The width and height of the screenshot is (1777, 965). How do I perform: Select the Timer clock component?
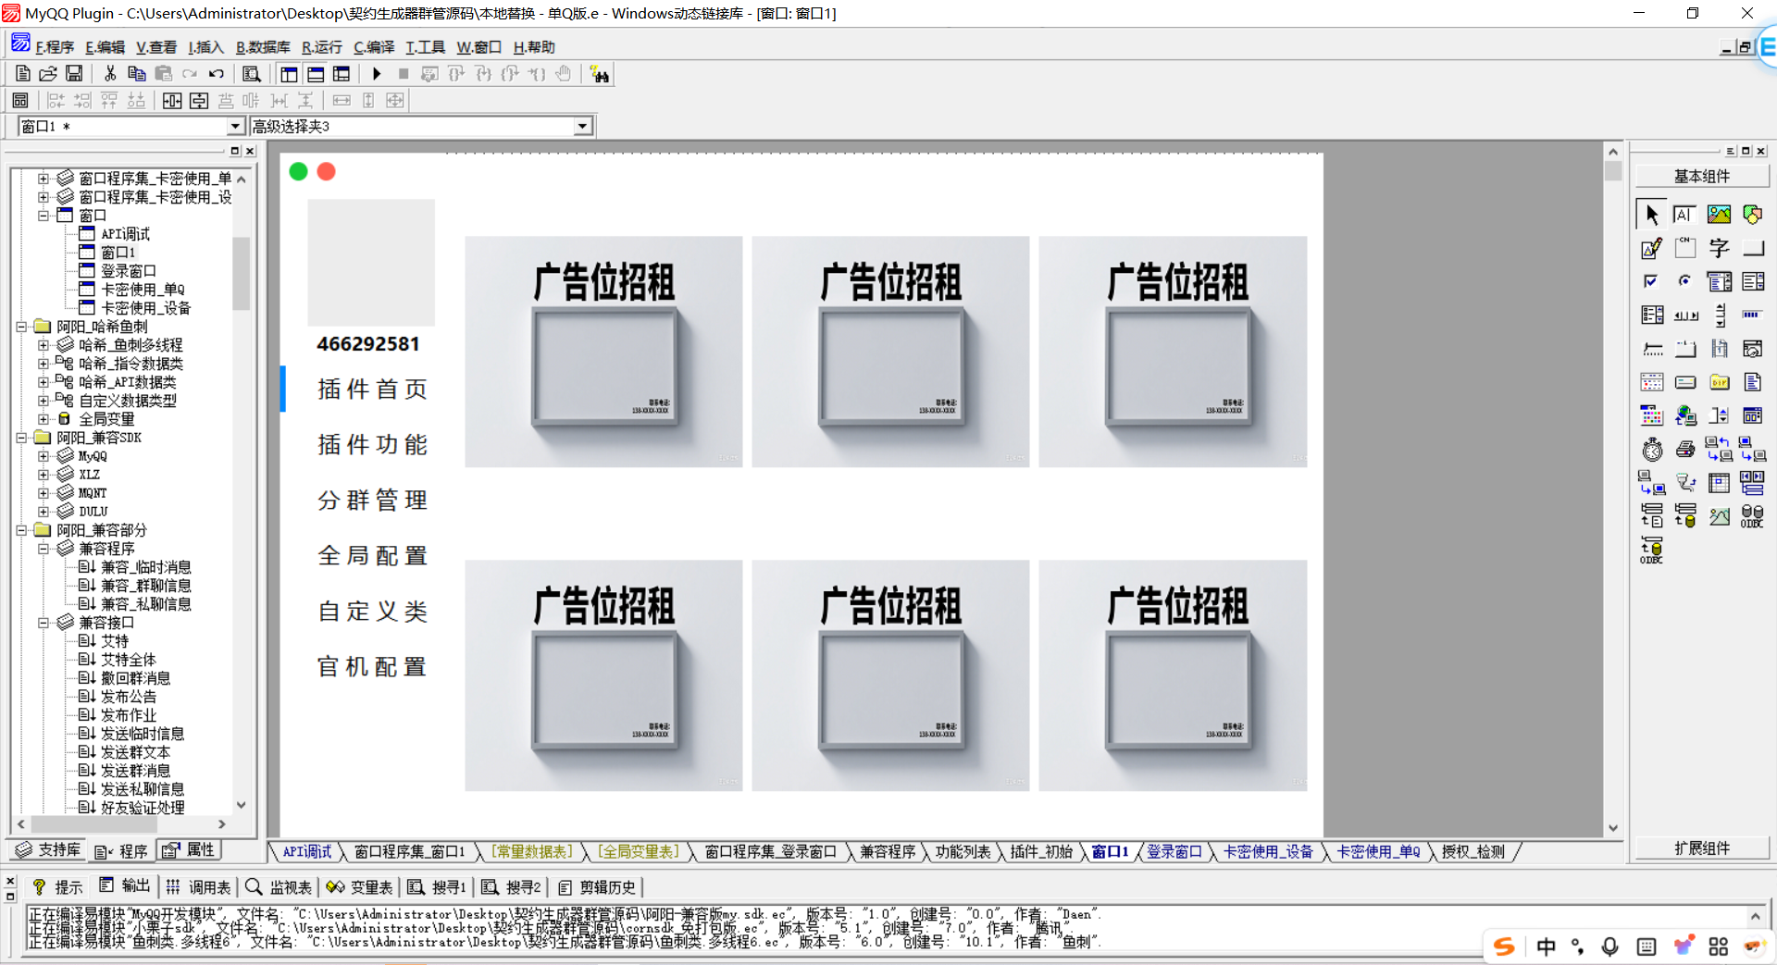pos(1652,450)
